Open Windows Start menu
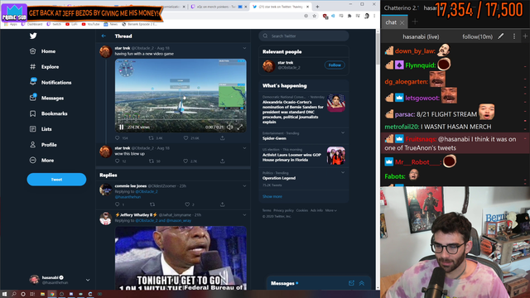Image resolution: width=530 pixels, height=298 pixels. 4,294
